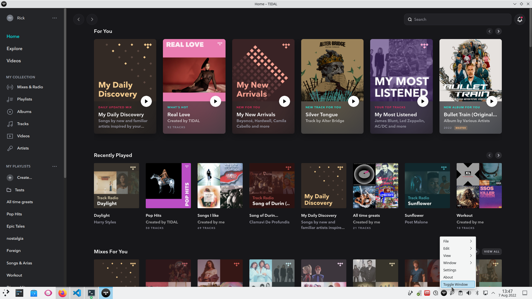Click the back navigation arrow
Screen dimensions: 532x299
pyautogui.click(x=79, y=19)
